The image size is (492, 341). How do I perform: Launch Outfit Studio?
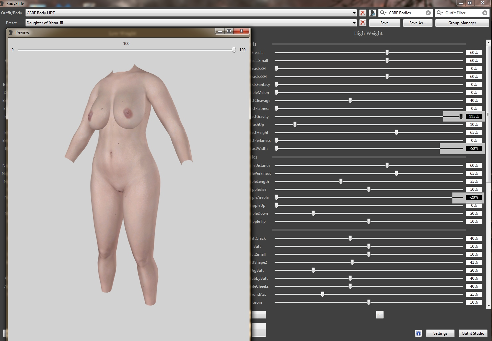click(473, 333)
